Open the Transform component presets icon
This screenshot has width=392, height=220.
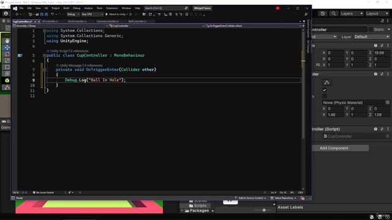tap(382, 46)
